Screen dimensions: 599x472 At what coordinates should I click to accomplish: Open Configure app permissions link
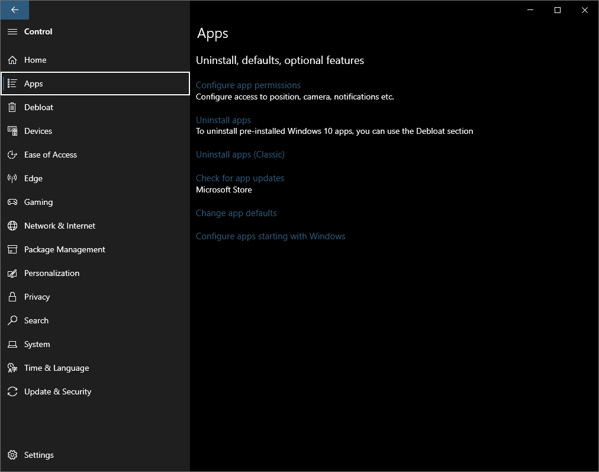point(248,85)
